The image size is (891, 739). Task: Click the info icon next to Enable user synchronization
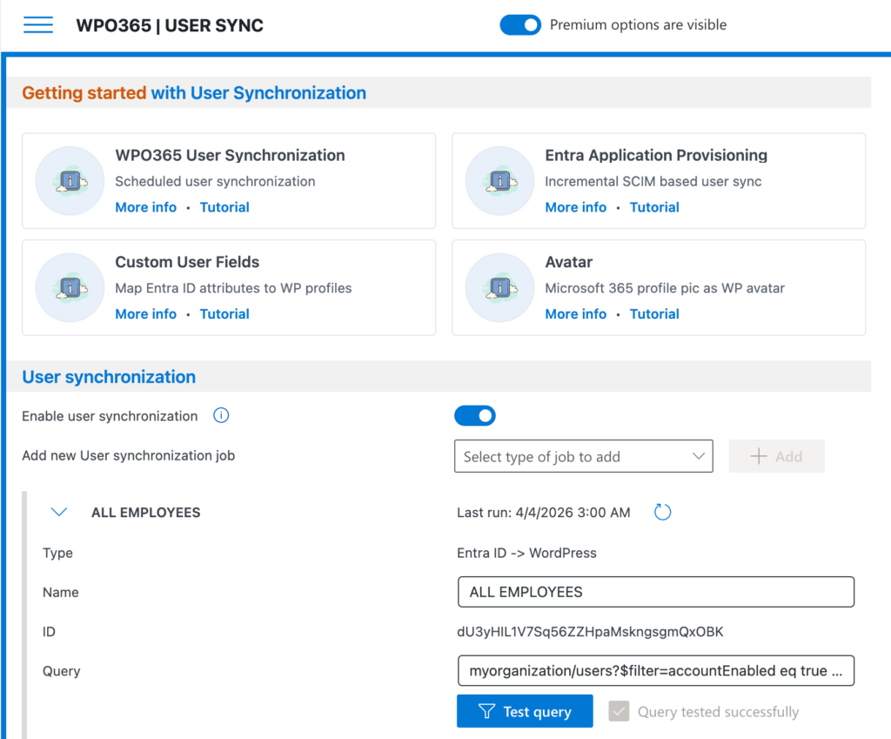click(x=221, y=415)
